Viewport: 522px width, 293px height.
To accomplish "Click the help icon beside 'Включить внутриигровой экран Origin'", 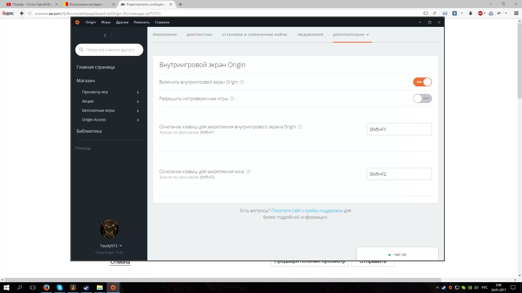I will (x=242, y=82).
